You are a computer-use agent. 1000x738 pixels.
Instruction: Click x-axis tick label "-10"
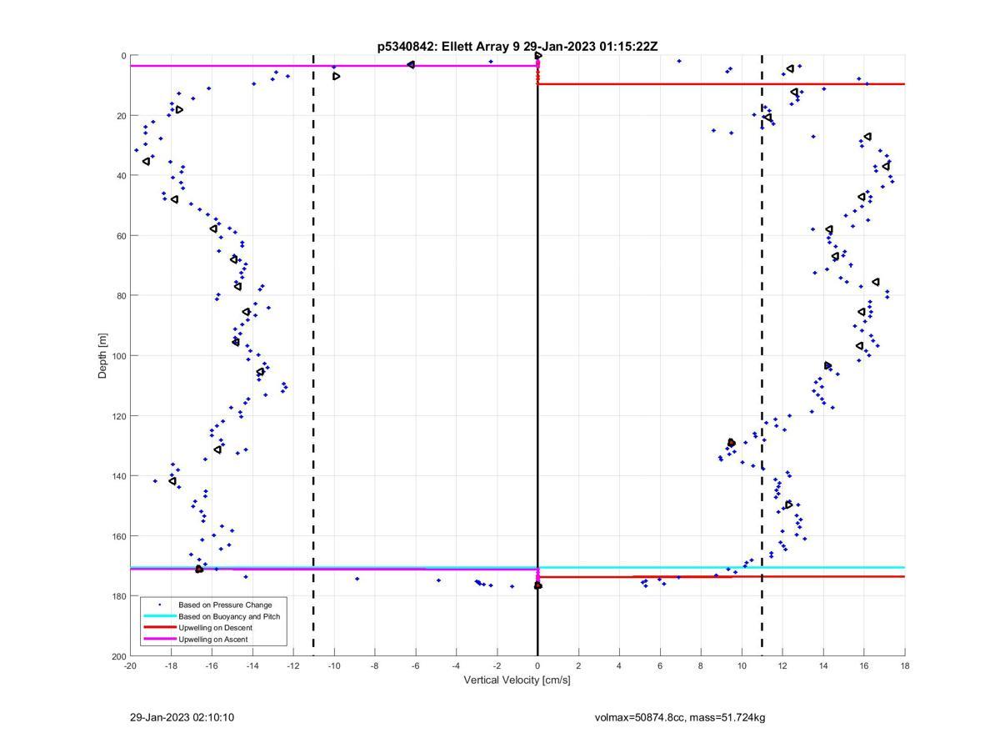coord(334,665)
